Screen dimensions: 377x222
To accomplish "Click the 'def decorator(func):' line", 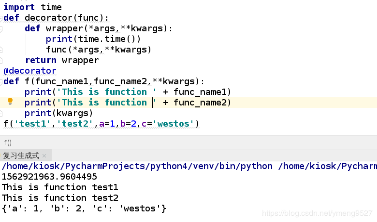I will click(x=56, y=18).
